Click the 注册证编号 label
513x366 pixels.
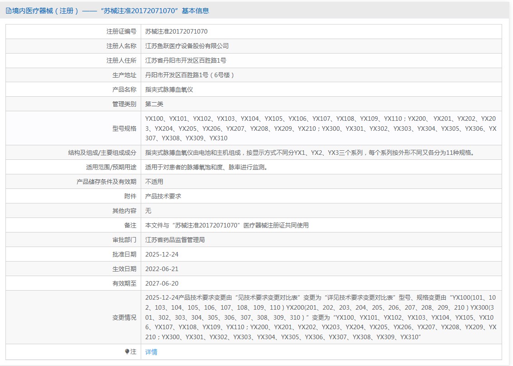121,31
